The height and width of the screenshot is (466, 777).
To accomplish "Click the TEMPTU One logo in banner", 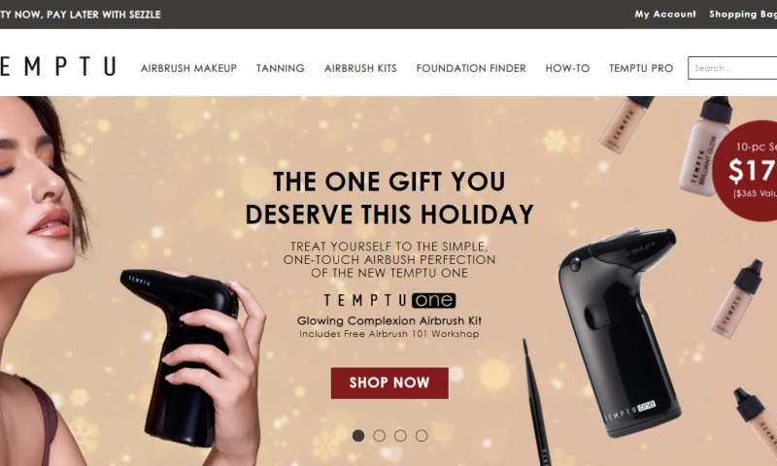I will 389,301.
